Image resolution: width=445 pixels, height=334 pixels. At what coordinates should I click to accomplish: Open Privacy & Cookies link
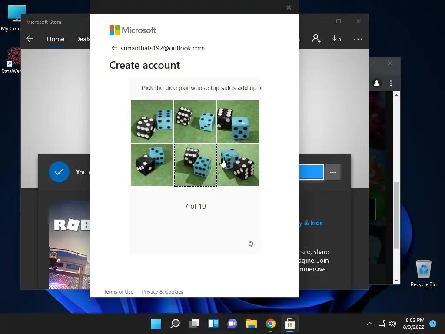tap(163, 292)
